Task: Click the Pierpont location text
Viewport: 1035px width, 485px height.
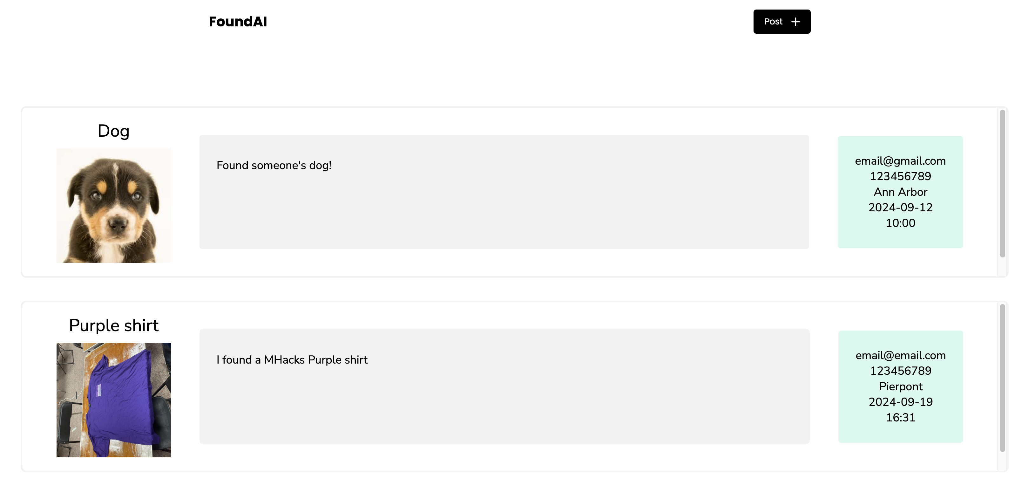Action: click(x=901, y=386)
